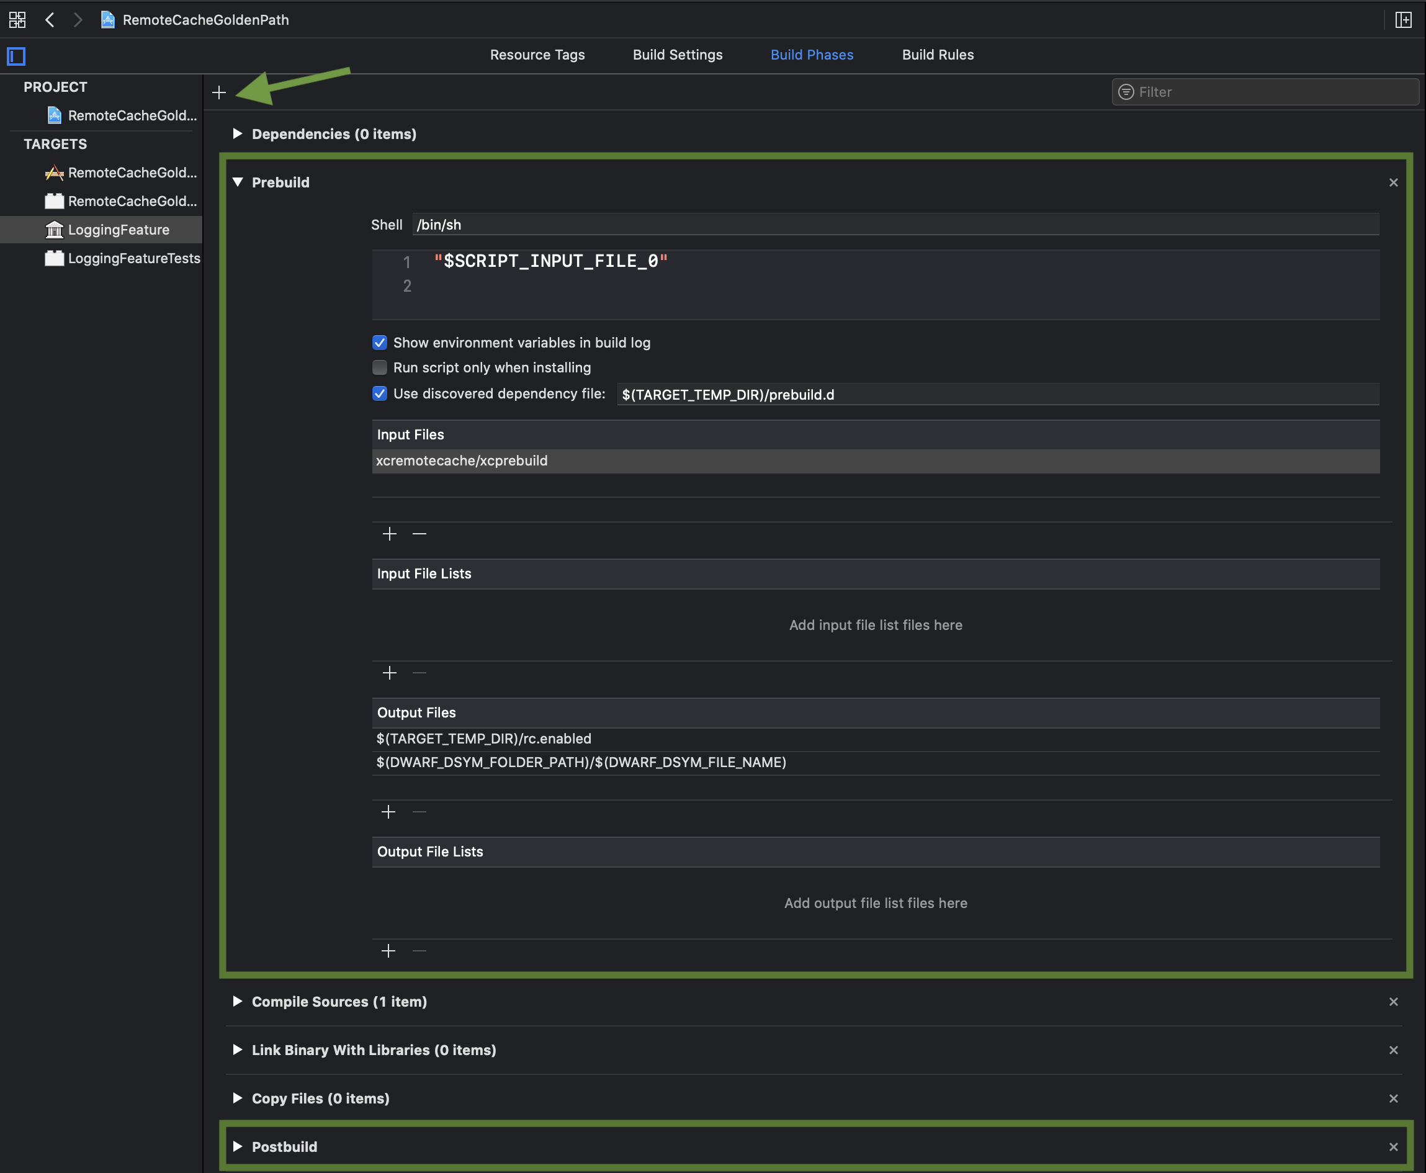Image resolution: width=1426 pixels, height=1173 pixels.
Task: Remove selected input file with minus button
Action: pyautogui.click(x=419, y=534)
